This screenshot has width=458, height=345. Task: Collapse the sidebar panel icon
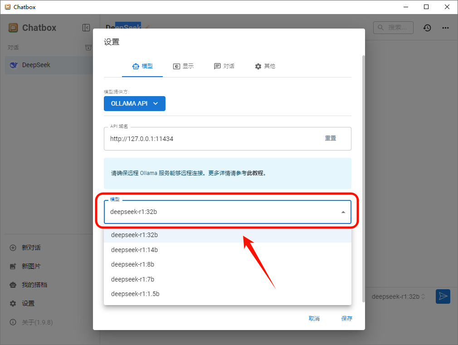click(x=86, y=28)
